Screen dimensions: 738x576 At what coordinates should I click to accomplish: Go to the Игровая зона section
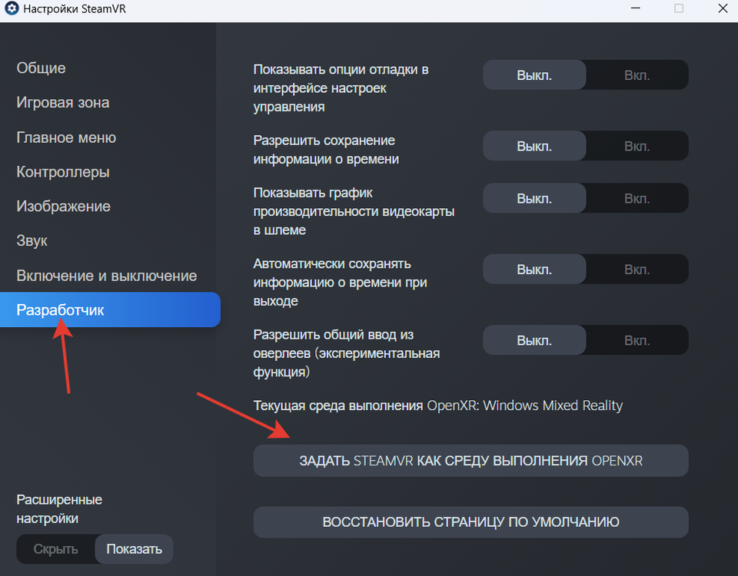(63, 103)
